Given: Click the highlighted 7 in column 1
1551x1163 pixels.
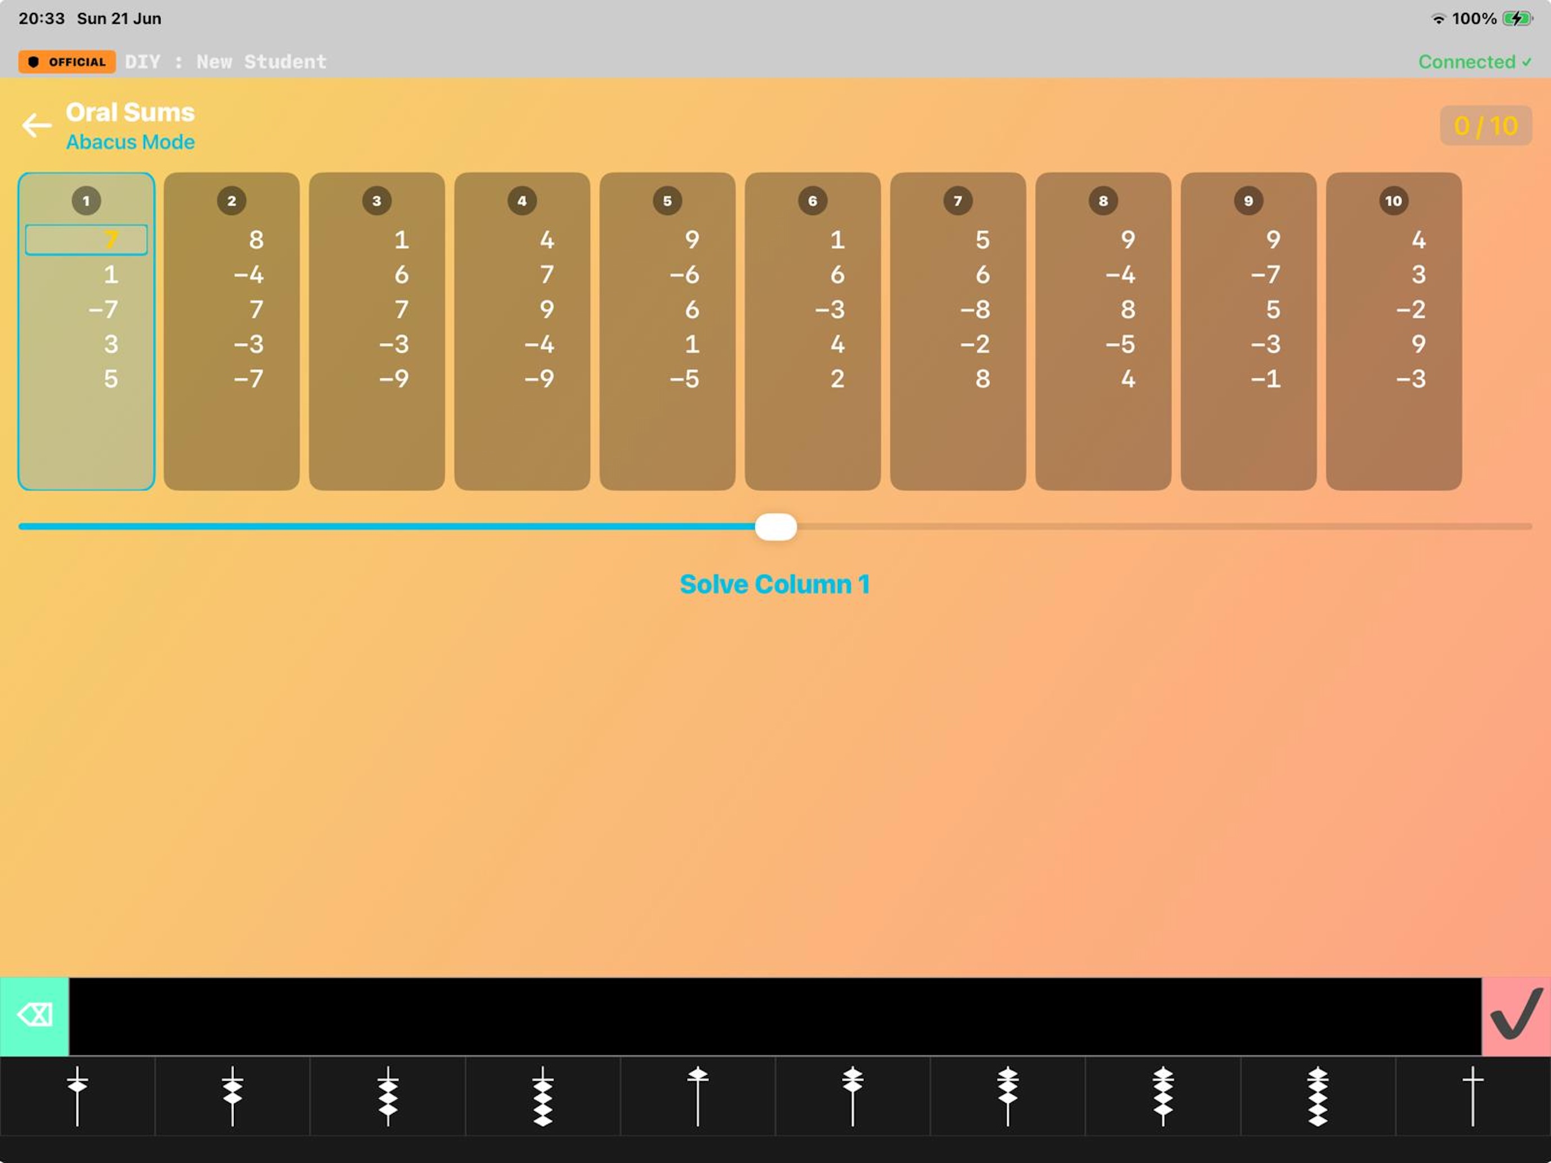Looking at the screenshot, I should (86, 239).
